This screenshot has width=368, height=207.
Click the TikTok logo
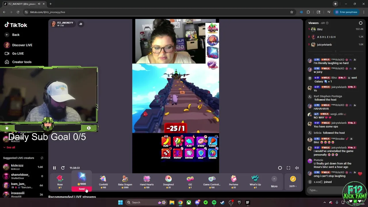coord(16,25)
